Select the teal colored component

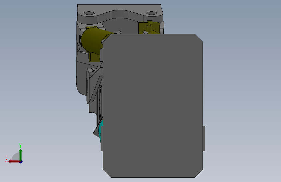click(x=101, y=131)
